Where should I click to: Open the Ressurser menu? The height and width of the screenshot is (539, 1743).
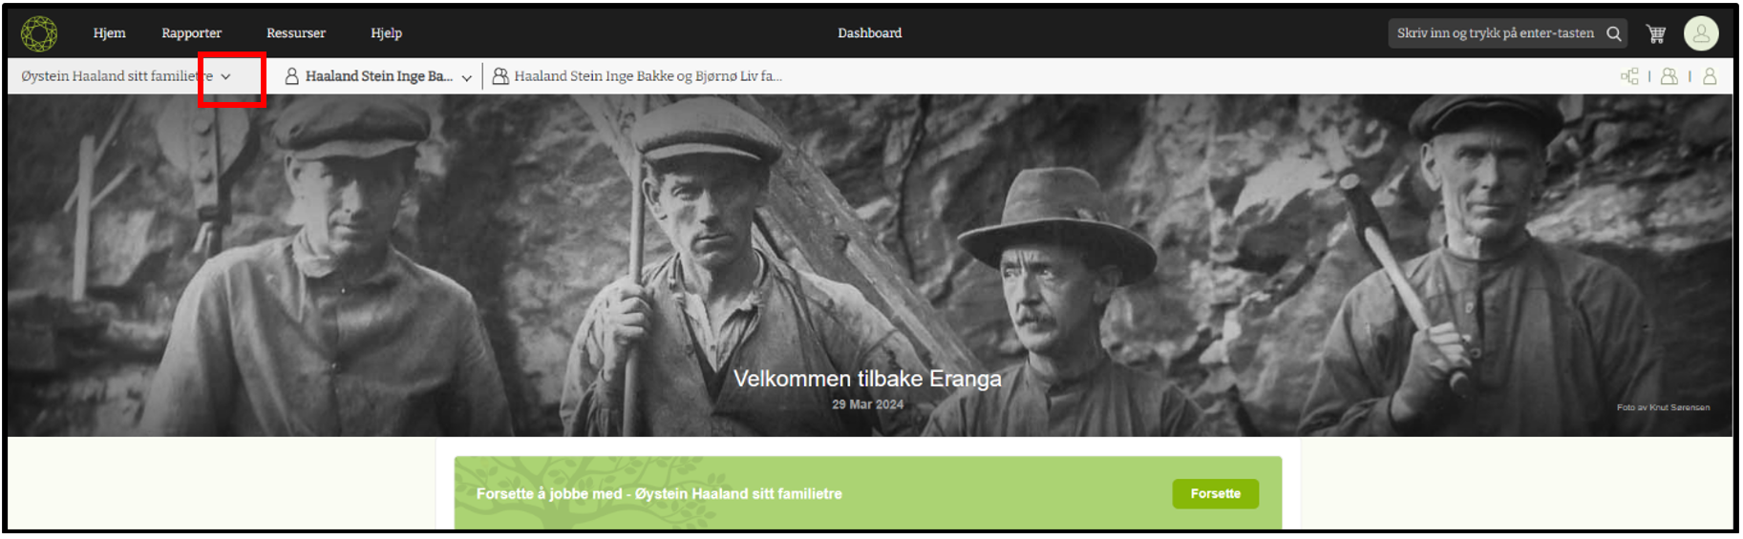tap(296, 33)
